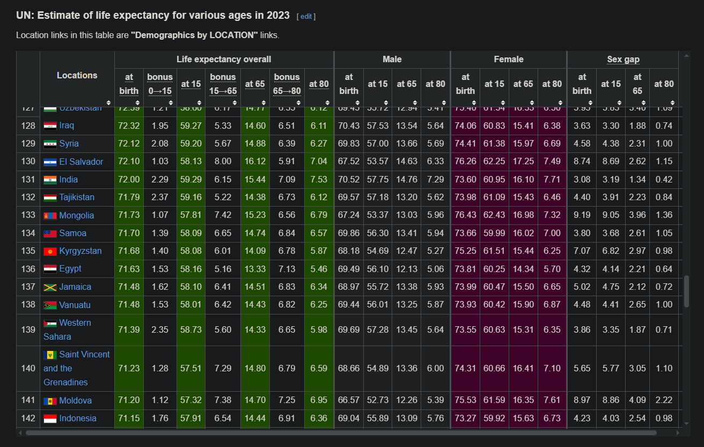Click sort arrows under "bonus 65→80" header
704x447 pixels.
tap(299, 102)
